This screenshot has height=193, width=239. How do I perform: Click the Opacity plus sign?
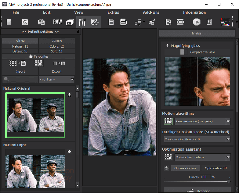[230, 178]
